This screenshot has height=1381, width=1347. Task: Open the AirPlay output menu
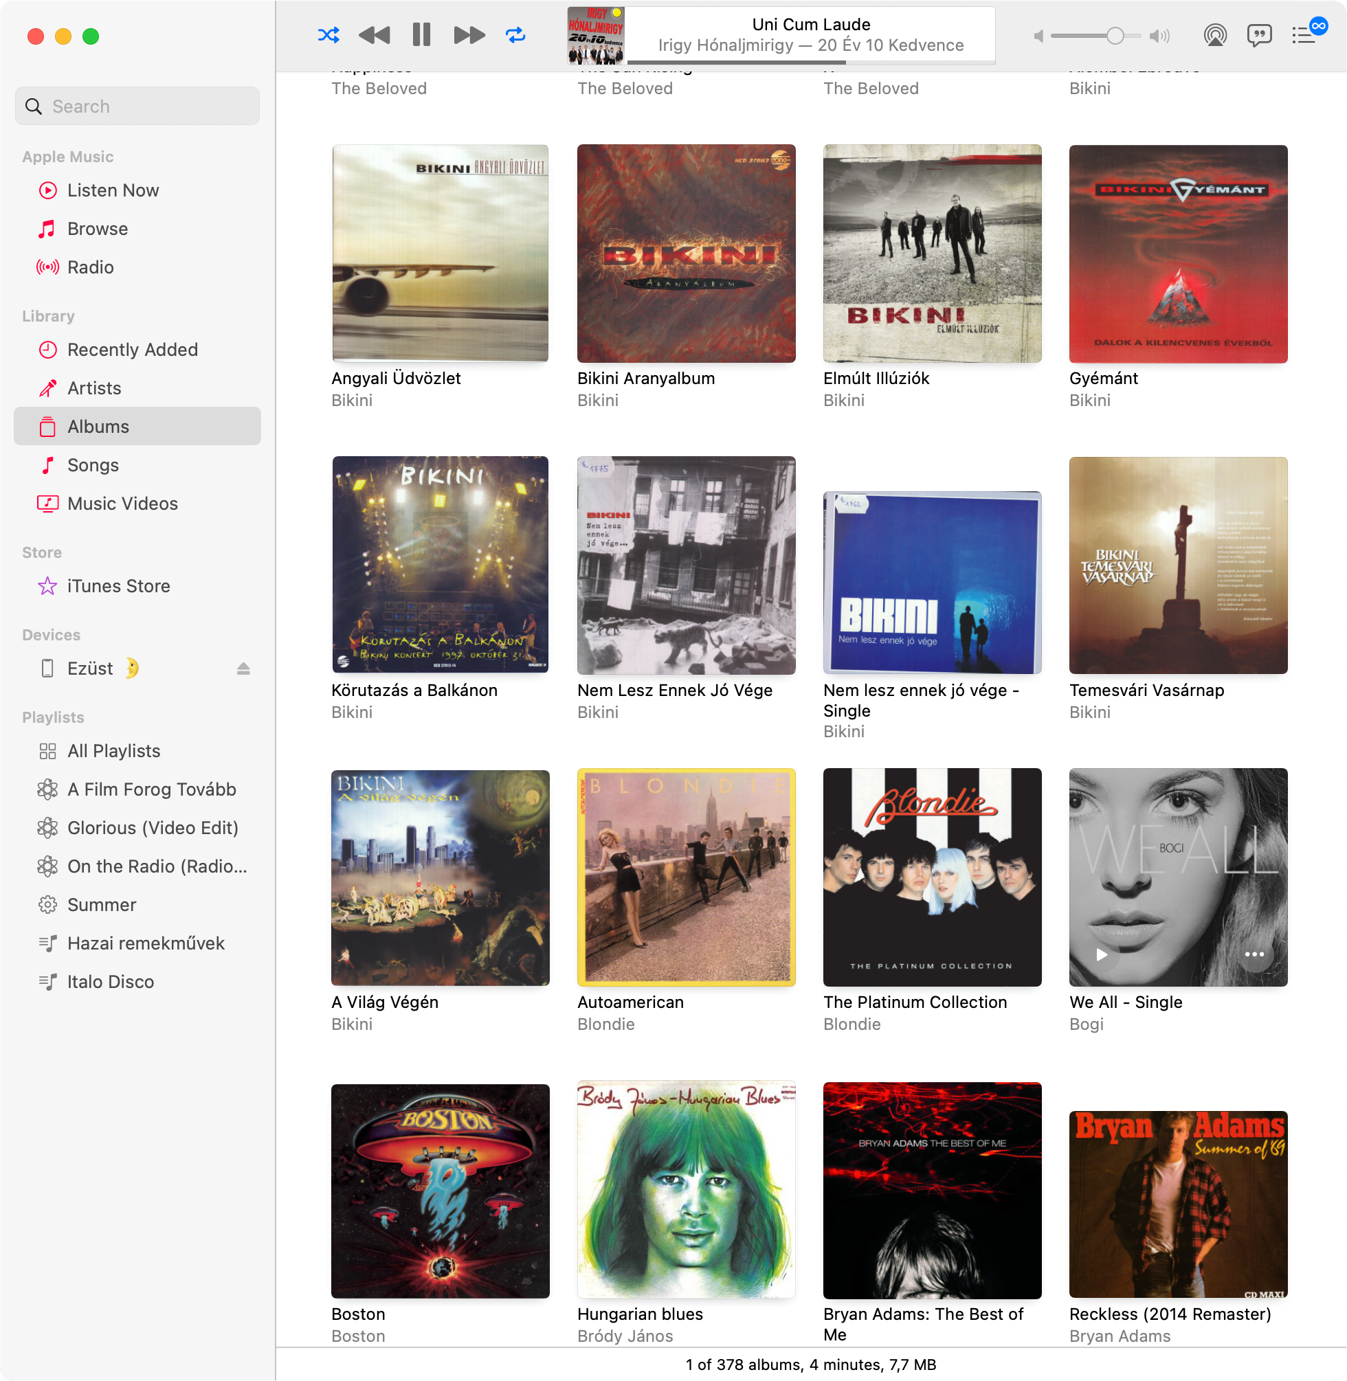tap(1215, 34)
